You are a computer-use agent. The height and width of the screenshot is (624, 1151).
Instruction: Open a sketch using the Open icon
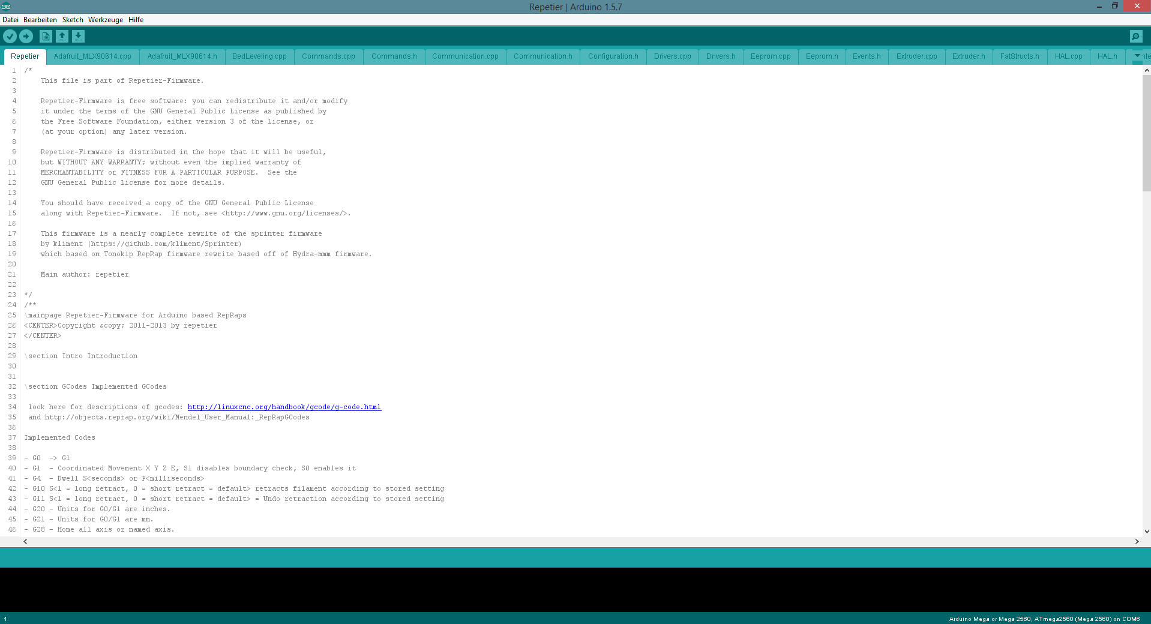[x=62, y=37]
